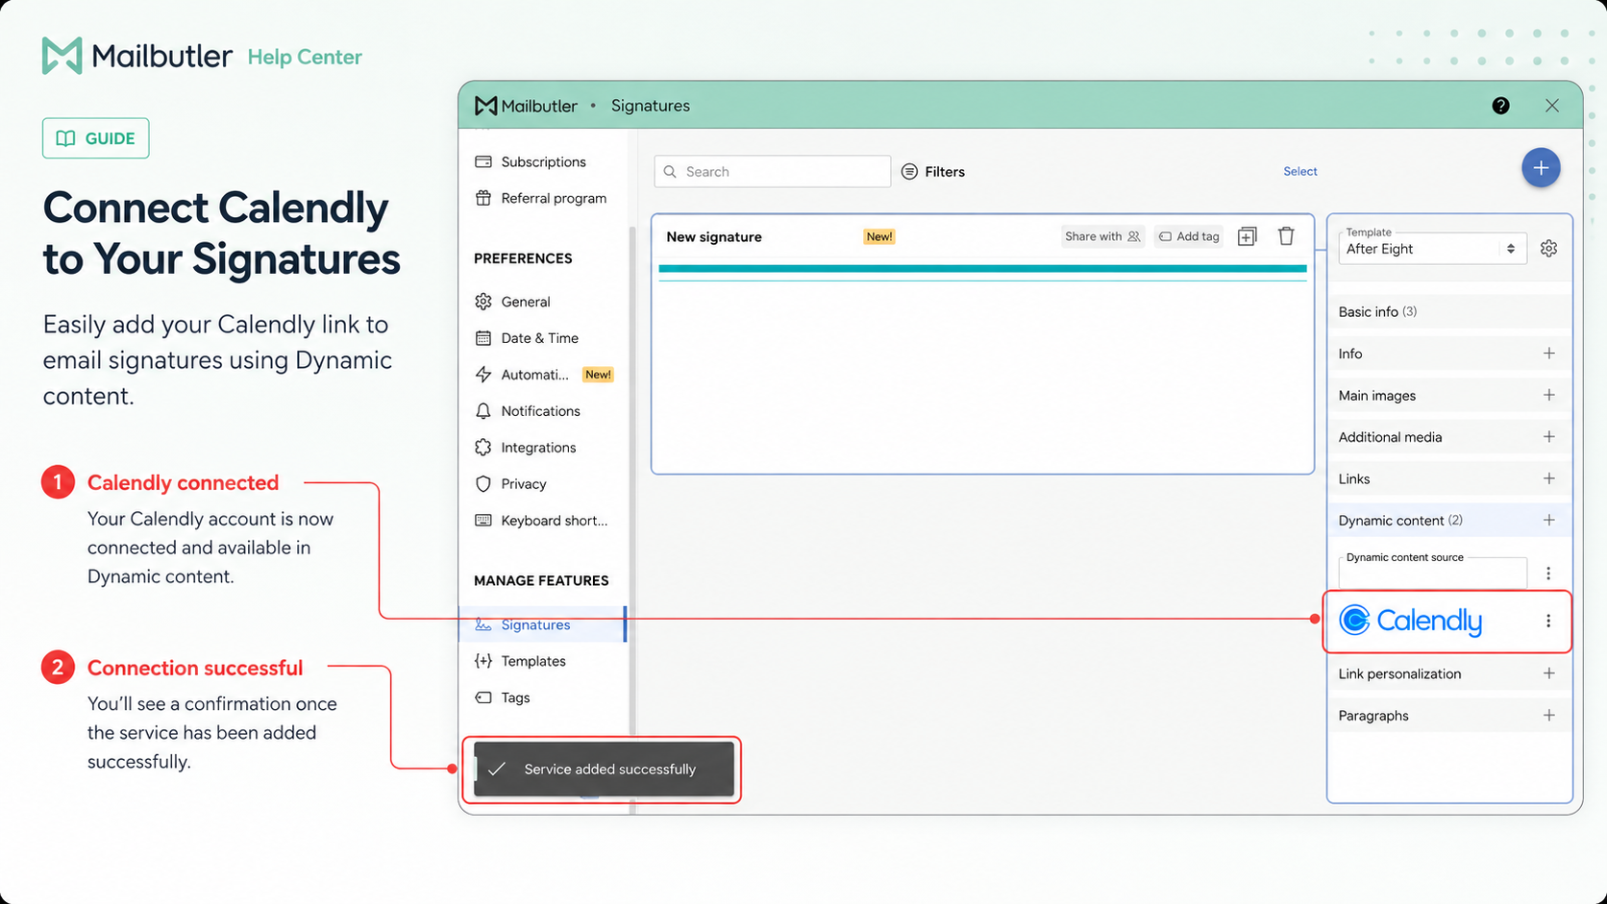Expand the Info section plus
Screen dimensions: 1607x904
pos(1548,354)
